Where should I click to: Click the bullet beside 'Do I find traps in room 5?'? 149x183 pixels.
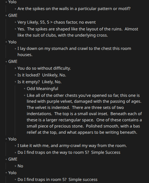15,180
